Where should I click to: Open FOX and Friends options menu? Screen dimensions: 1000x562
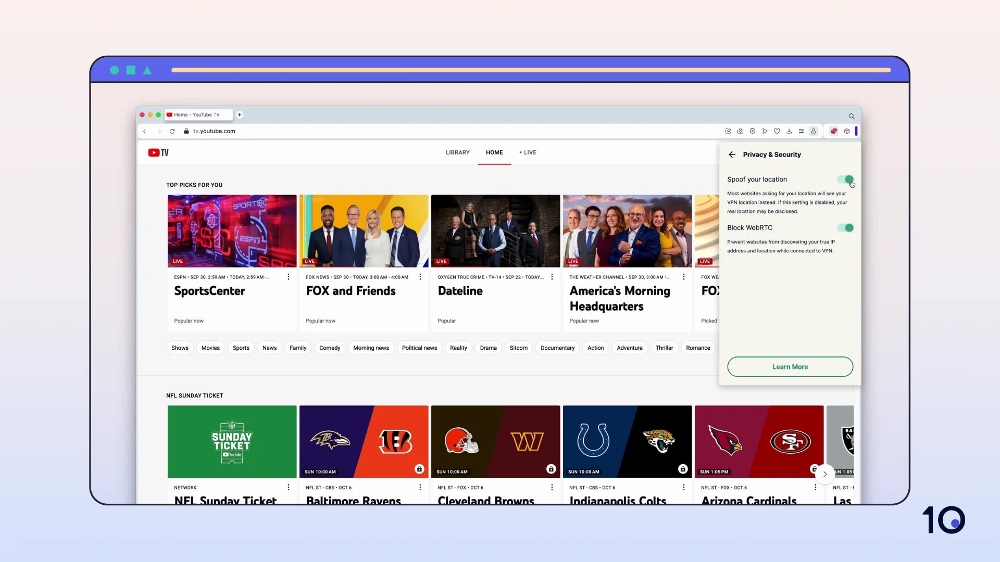420,277
